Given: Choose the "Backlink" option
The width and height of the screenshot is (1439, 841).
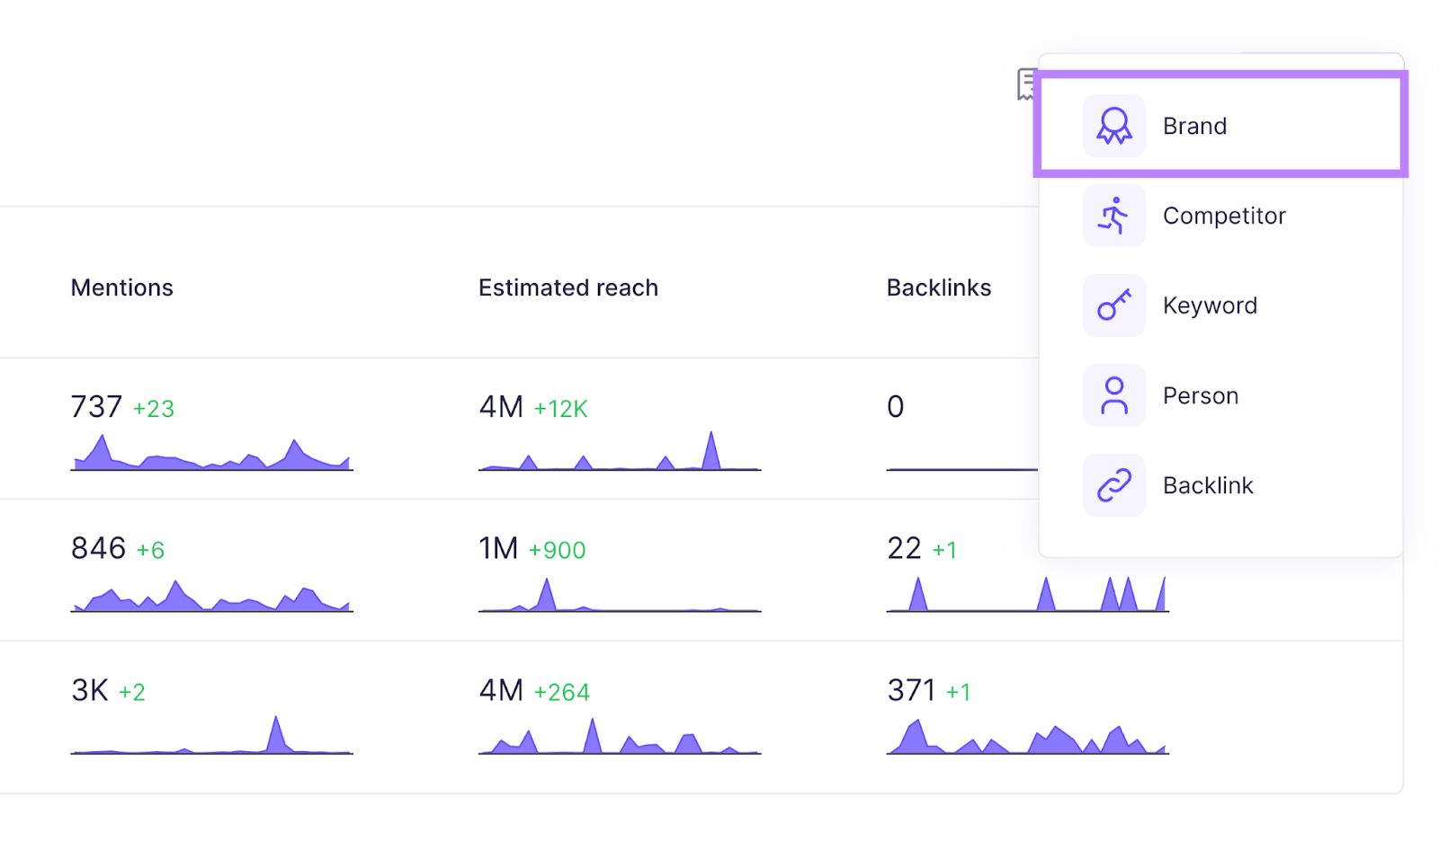Looking at the screenshot, I should (1209, 484).
